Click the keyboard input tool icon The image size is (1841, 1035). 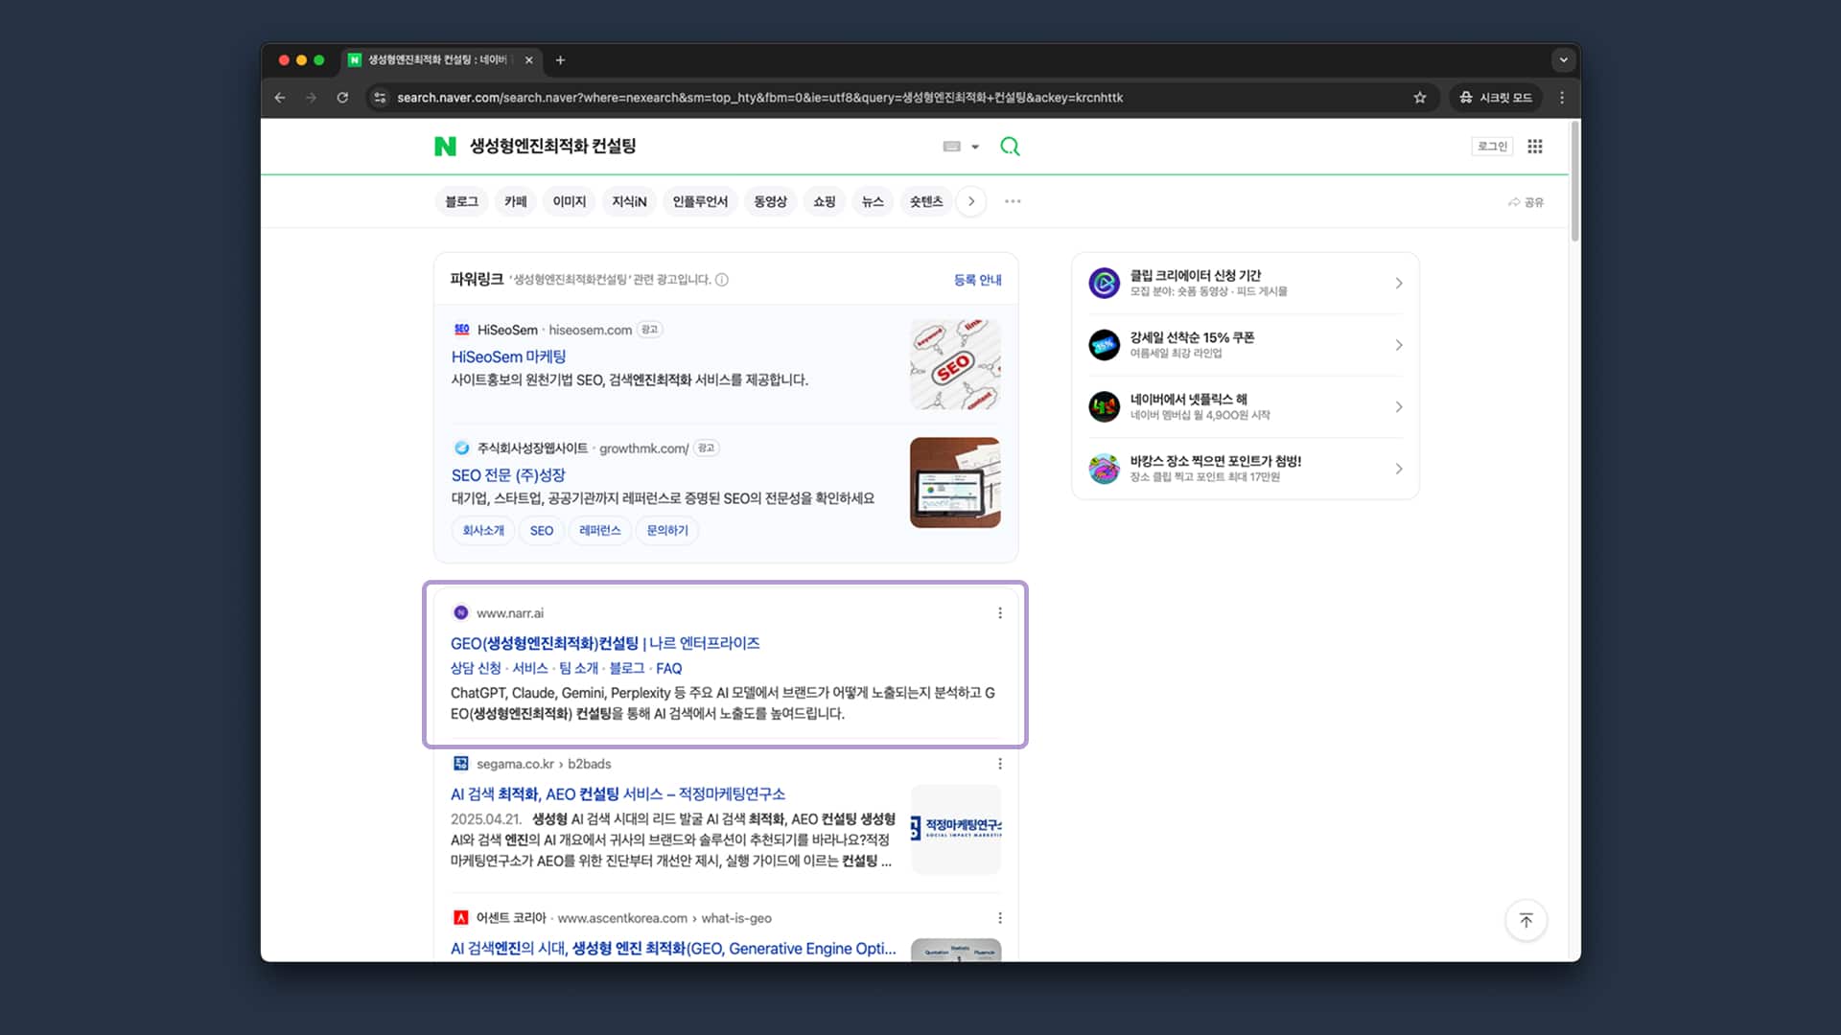click(x=951, y=146)
